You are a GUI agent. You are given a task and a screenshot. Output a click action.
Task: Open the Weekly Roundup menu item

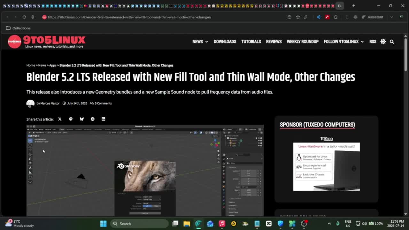coord(303,42)
